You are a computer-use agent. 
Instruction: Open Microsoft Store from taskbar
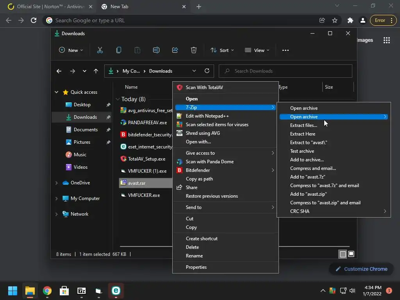point(64,291)
